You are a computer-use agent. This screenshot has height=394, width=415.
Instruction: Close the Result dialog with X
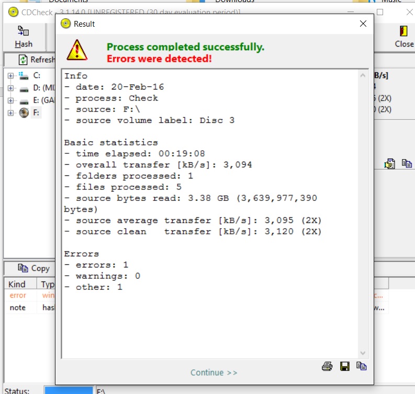pyautogui.click(x=363, y=24)
